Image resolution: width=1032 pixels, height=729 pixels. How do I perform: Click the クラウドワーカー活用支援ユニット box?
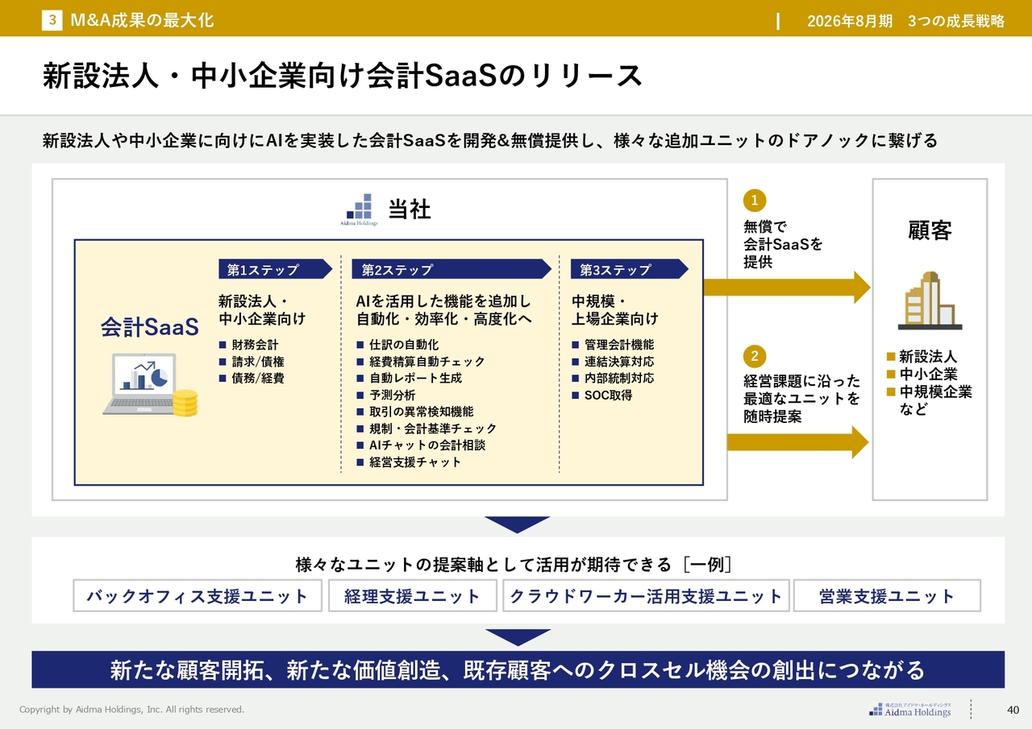pyautogui.click(x=646, y=596)
